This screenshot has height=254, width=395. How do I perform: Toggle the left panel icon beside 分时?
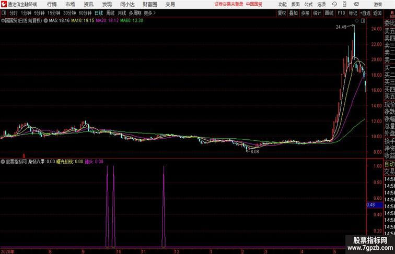[x=4, y=13]
